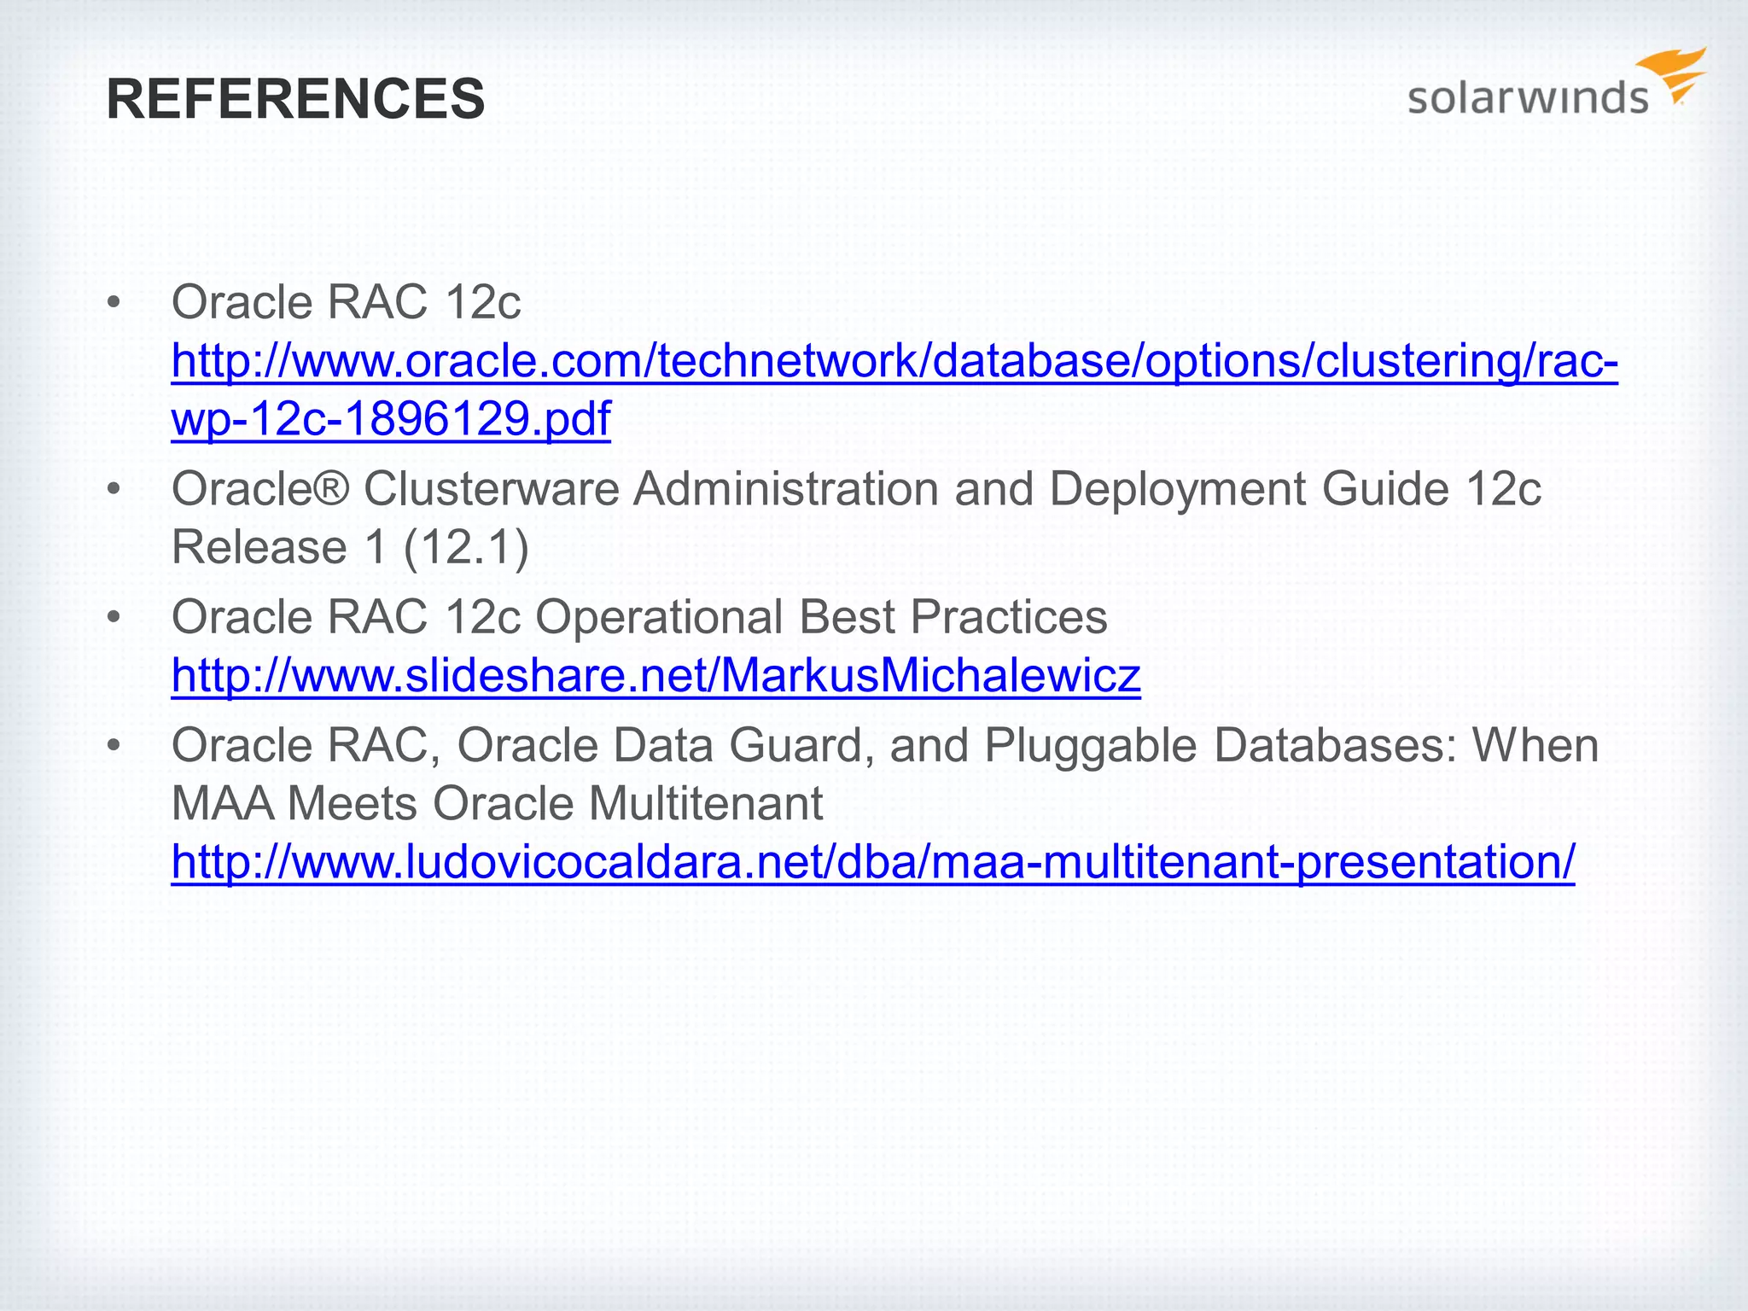Click the 'Release 1 (12.1)' text line
The width and height of the screenshot is (1748, 1311).
tap(350, 547)
